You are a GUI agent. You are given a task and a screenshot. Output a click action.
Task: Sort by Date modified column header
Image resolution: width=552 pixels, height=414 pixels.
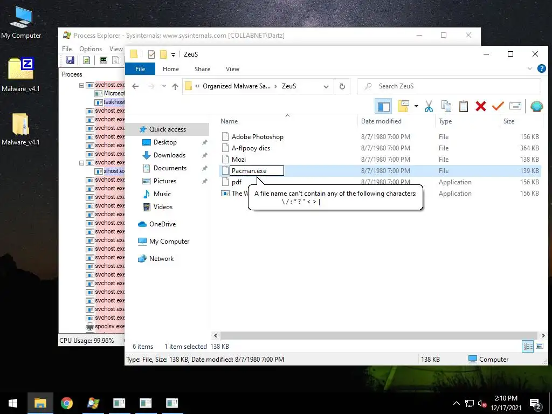coord(381,121)
